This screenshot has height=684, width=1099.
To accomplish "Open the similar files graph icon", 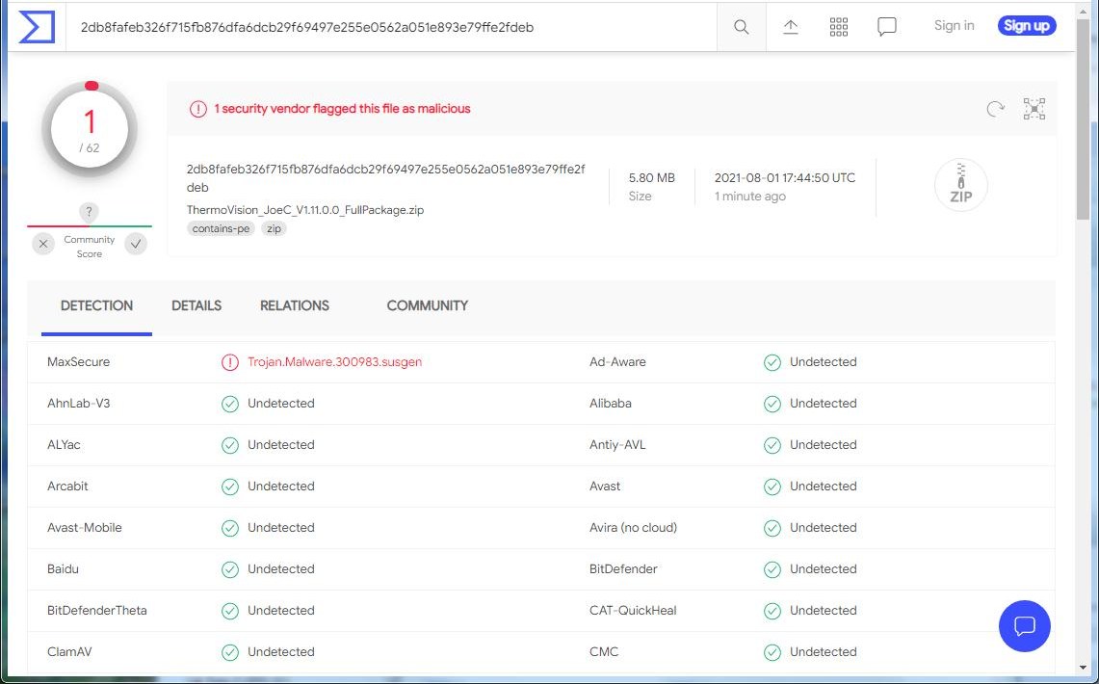I will pyautogui.click(x=1034, y=109).
